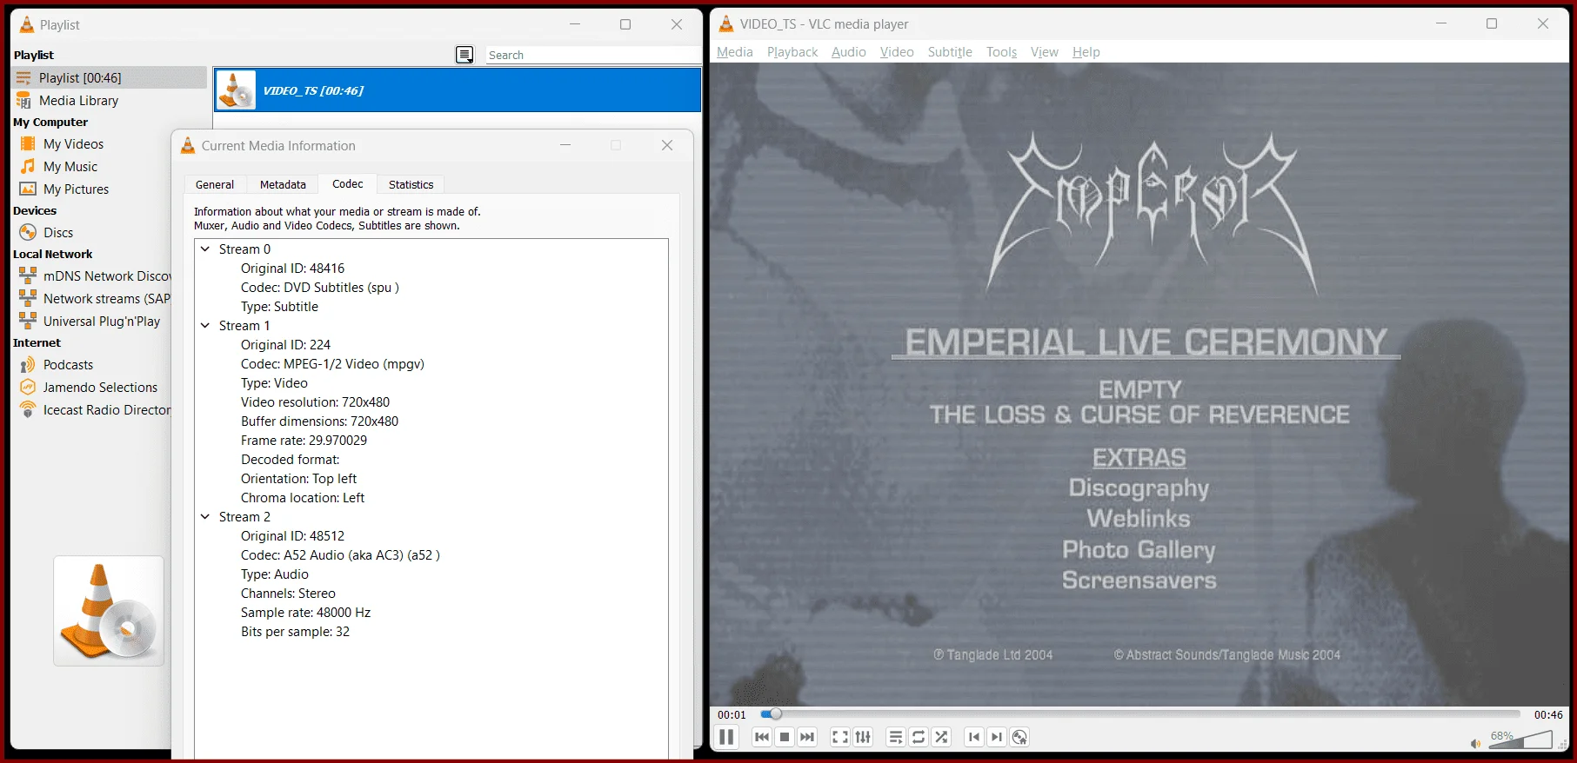
Task: Change playlist view mode icon
Action: pos(465,55)
